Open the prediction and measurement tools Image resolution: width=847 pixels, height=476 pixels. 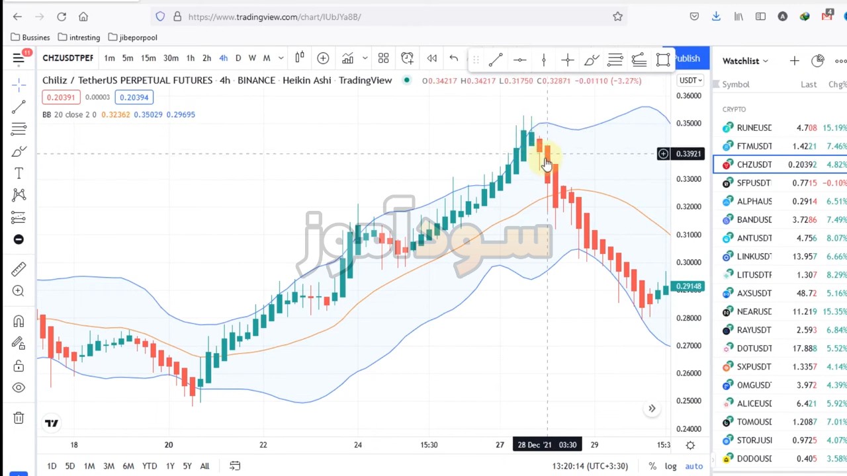click(x=19, y=218)
